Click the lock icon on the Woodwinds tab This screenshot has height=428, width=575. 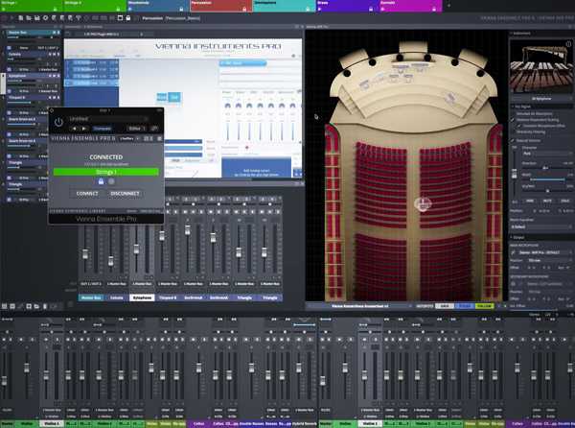(x=181, y=9)
